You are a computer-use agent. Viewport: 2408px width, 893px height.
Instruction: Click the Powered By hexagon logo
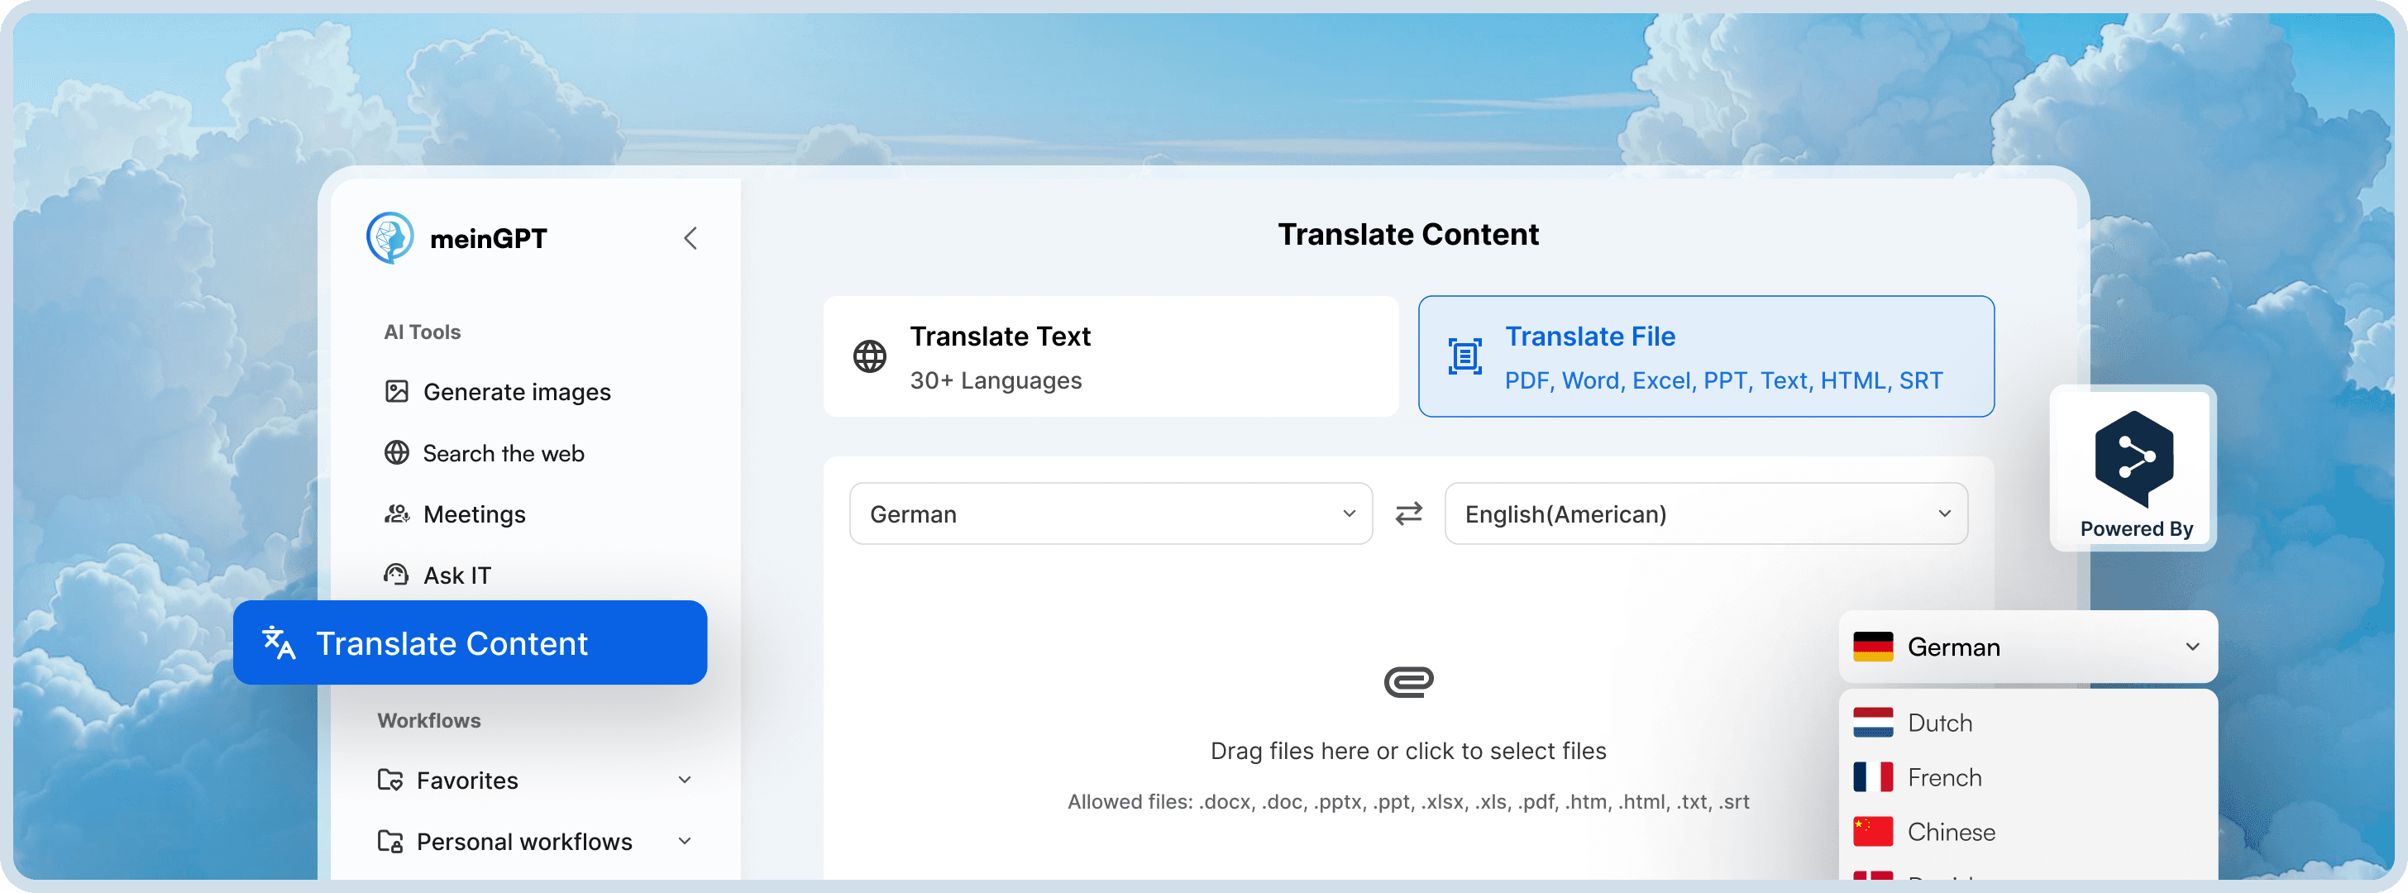pyautogui.click(x=2133, y=458)
